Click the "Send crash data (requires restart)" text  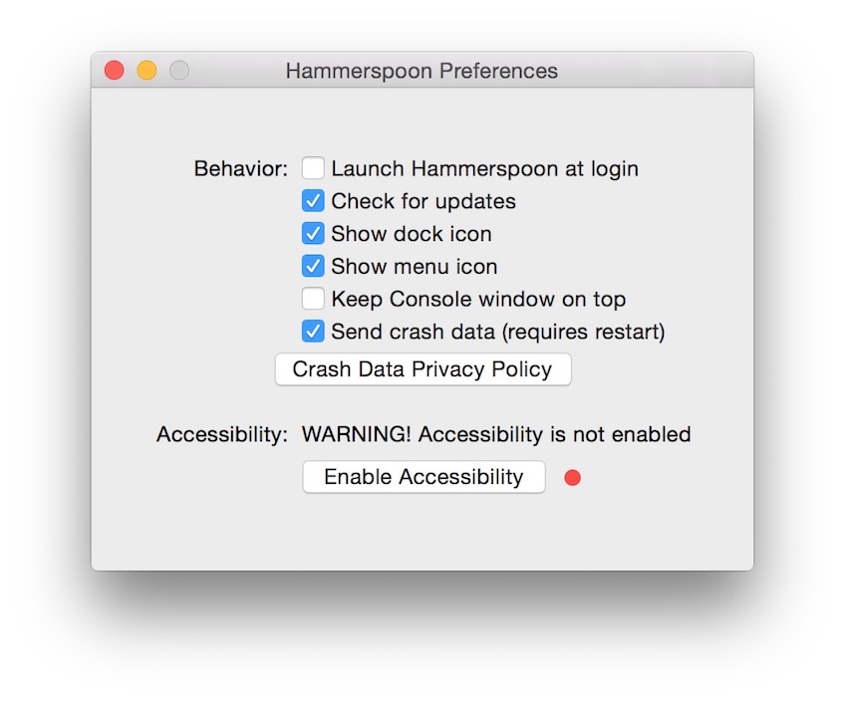[497, 332]
